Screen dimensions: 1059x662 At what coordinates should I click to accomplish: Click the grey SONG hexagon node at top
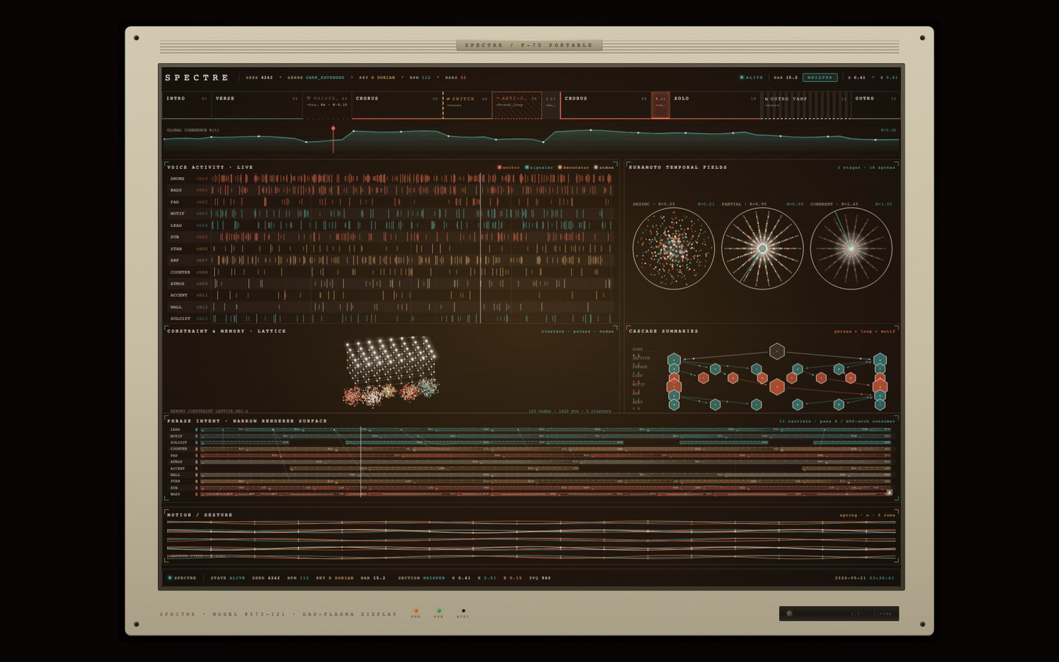tap(777, 351)
